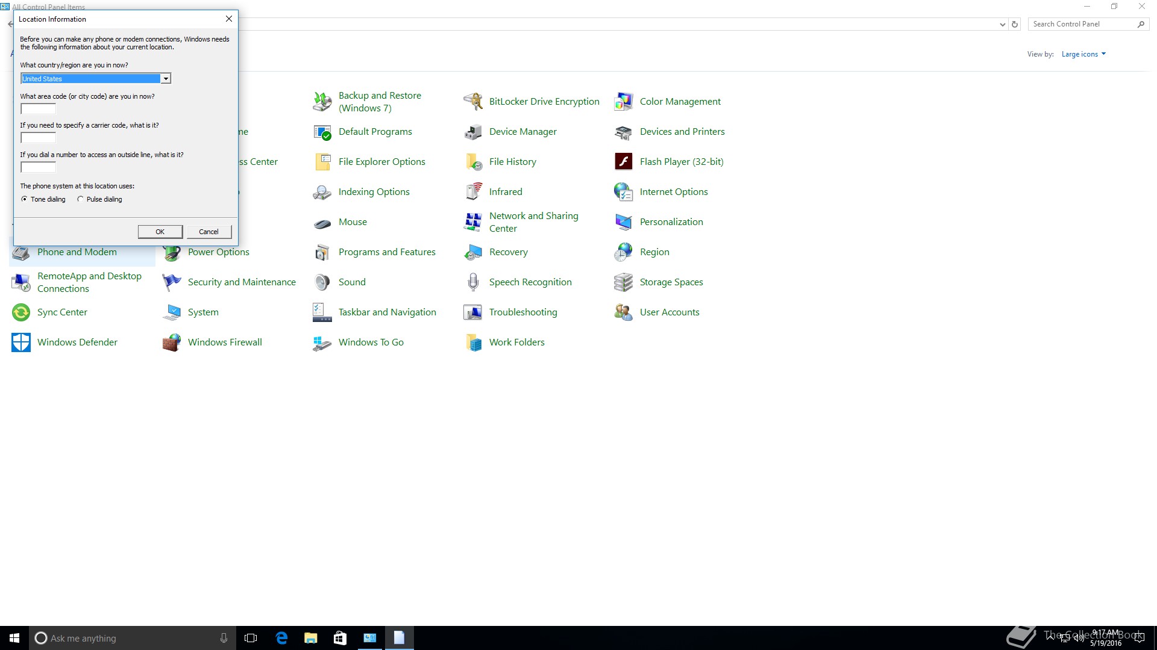Select the Tone dialing radio button

tap(25, 199)
